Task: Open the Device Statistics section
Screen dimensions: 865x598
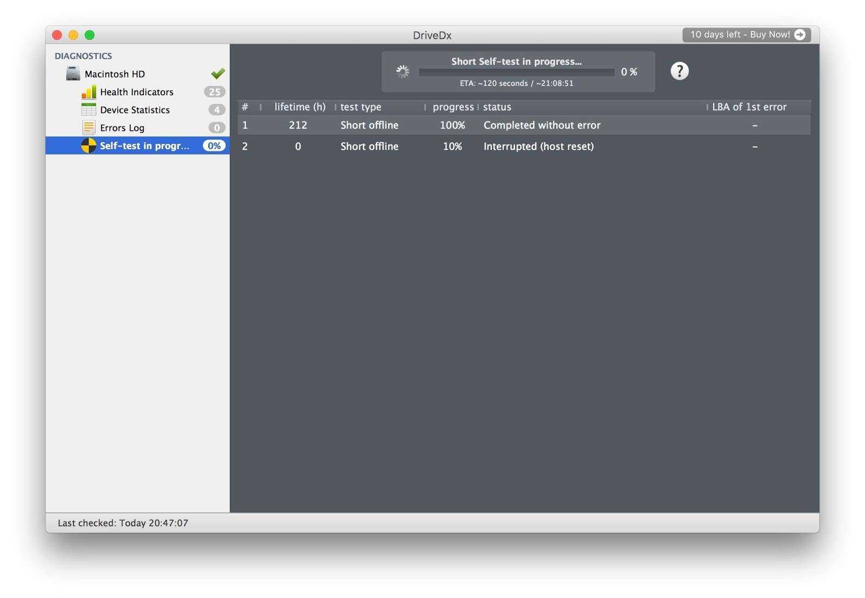Action: point(135,110)
